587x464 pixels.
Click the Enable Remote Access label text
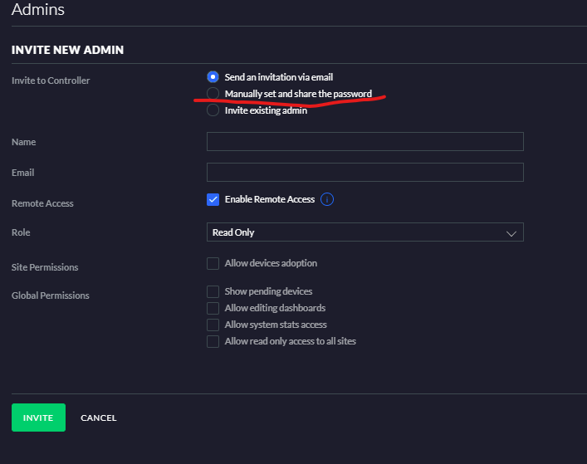tap(269, 200)
